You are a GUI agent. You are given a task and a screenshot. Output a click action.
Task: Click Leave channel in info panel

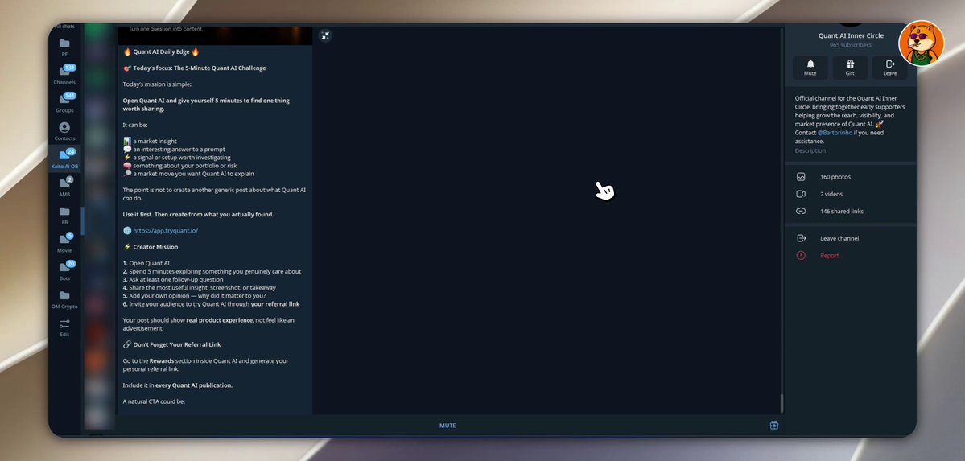(850, 238)
